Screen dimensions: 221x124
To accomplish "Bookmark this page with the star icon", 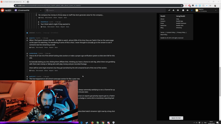I will (x=182, y=6).
